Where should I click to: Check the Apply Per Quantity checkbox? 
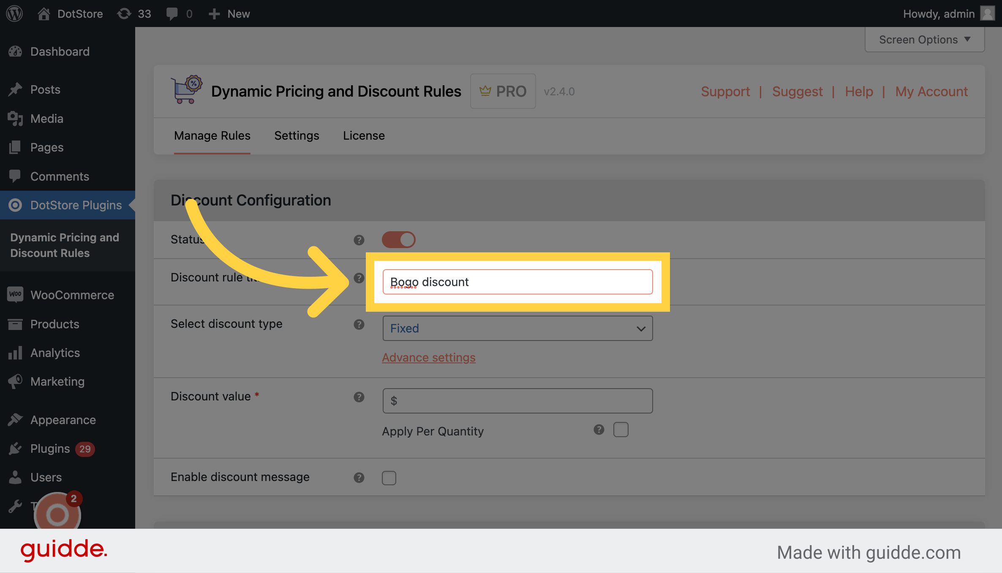click(x=621, y=430)
